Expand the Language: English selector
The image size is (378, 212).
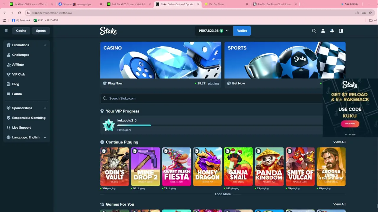tap(45, 137)
